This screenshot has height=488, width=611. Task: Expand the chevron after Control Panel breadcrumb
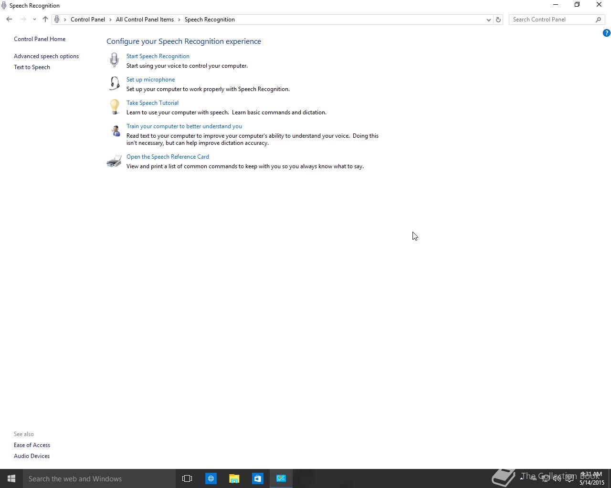pos(110,20)
